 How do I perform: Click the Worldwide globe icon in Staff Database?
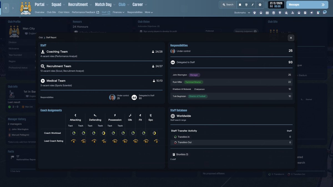173,116
